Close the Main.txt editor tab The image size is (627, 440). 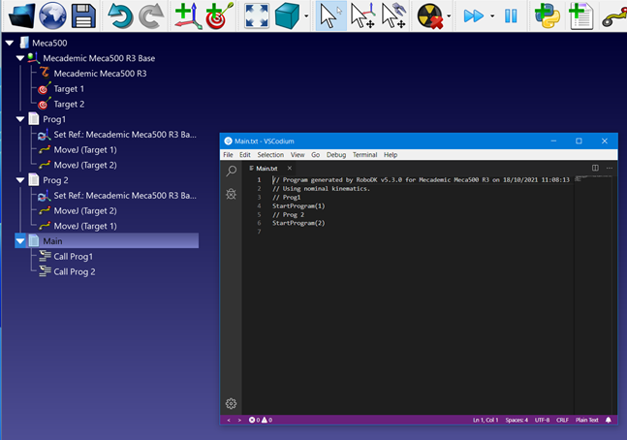287,169
